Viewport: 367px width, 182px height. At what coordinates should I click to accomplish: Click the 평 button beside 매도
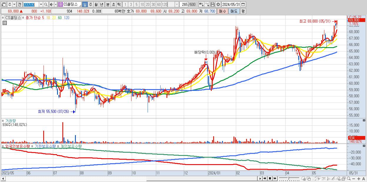click(x=243, y=11)
